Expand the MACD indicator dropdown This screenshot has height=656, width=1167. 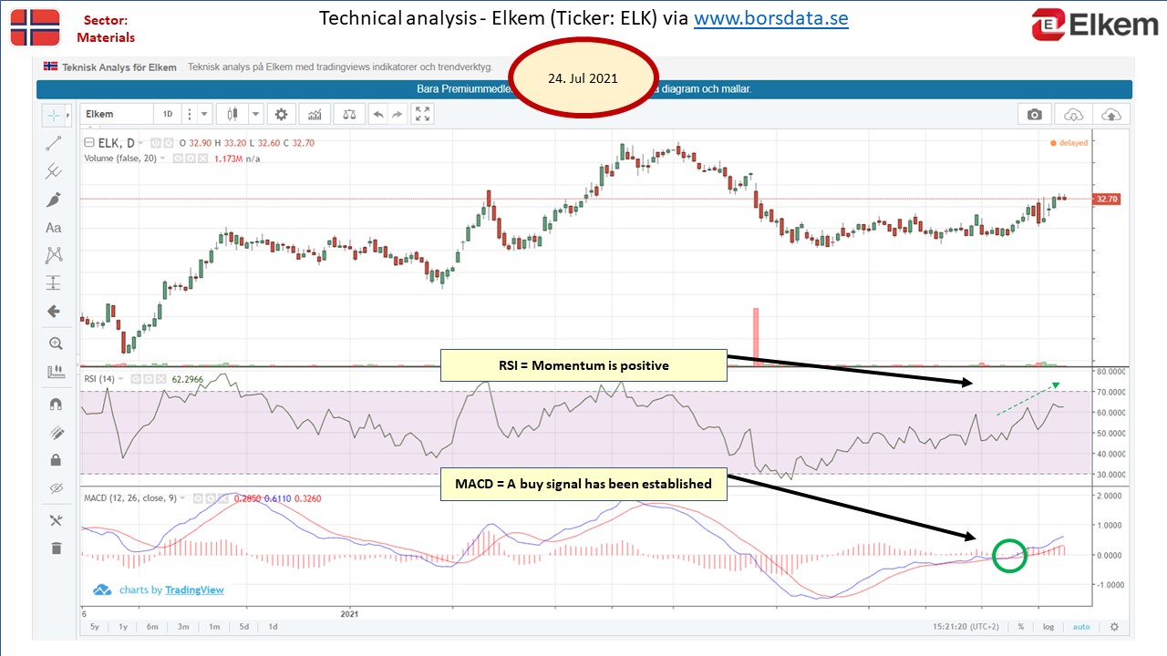point(183,498)
